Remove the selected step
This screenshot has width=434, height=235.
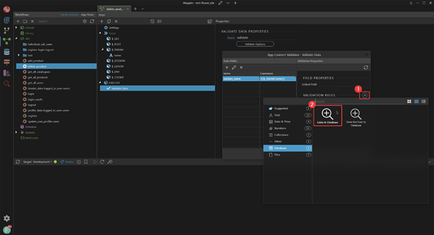click(x=116, y=21)
